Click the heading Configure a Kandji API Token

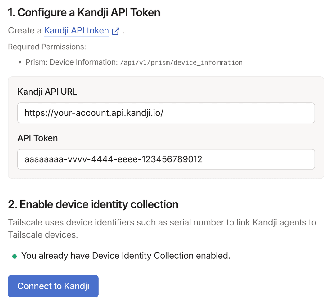(x=84, y=12)
